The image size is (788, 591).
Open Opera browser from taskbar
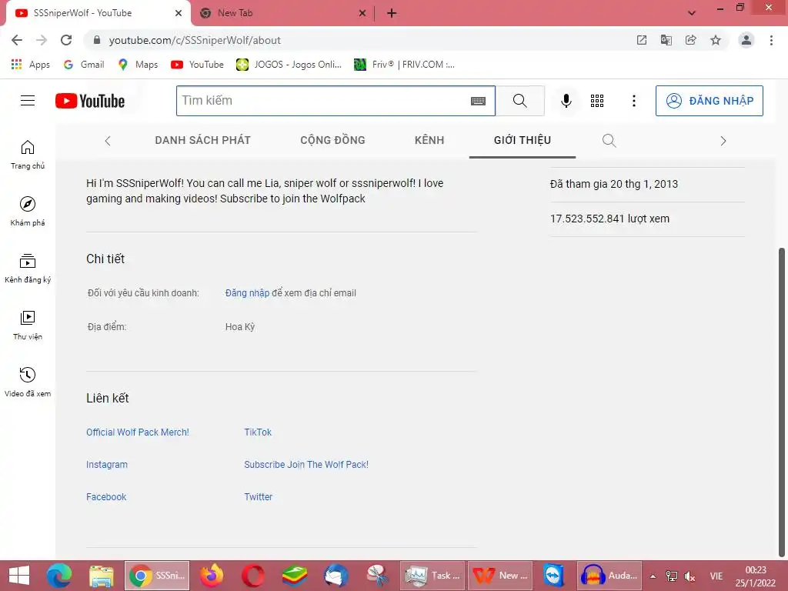click(x=252, y=576)
